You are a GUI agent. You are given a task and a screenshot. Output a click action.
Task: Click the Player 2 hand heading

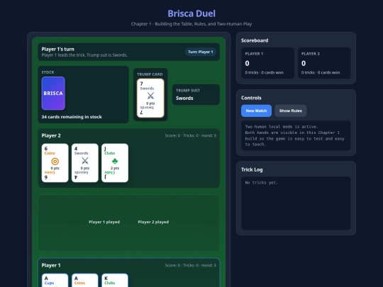pos(51,135)
